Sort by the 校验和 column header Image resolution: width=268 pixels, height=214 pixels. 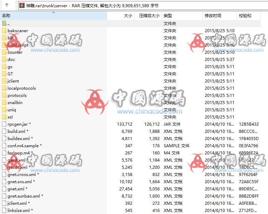249,16
